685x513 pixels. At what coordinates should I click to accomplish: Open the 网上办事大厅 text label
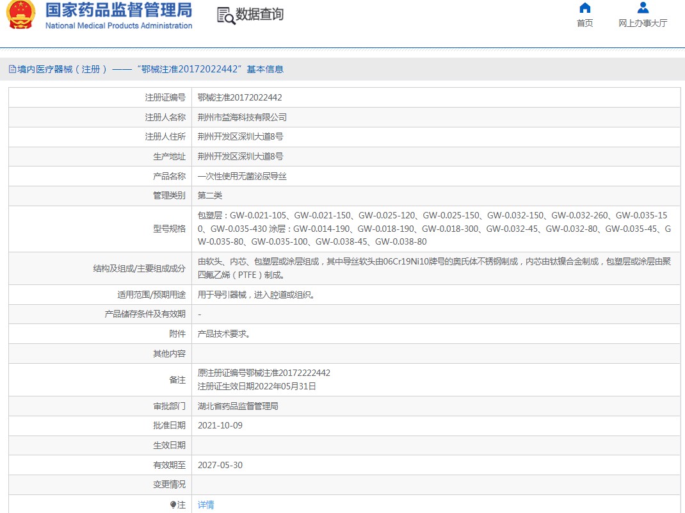pyautogui.click(x=643, y=24)
